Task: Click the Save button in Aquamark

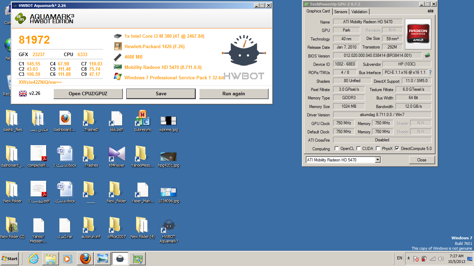Action: pos(161,94)
